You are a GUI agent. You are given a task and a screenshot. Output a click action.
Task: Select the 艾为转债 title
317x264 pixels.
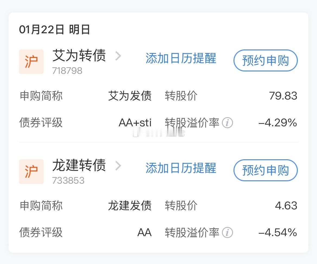pyautogui.click(x=79, y=55)
